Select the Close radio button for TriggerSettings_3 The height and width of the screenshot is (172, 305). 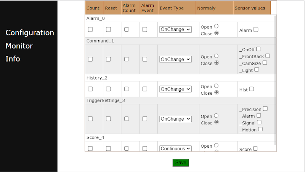pos(216,122)
